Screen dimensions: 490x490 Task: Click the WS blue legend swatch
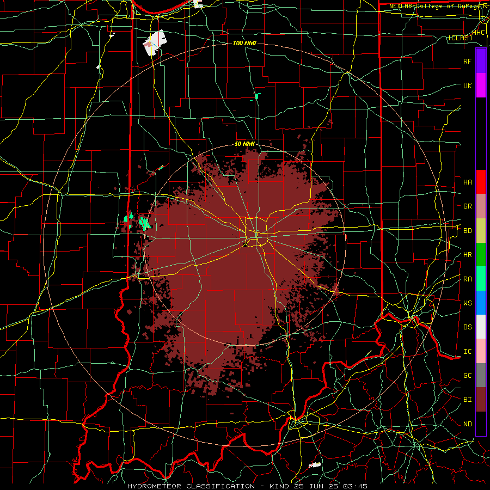(481, 303)
